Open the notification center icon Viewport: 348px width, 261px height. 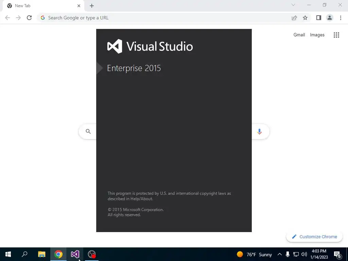point(337,255)
